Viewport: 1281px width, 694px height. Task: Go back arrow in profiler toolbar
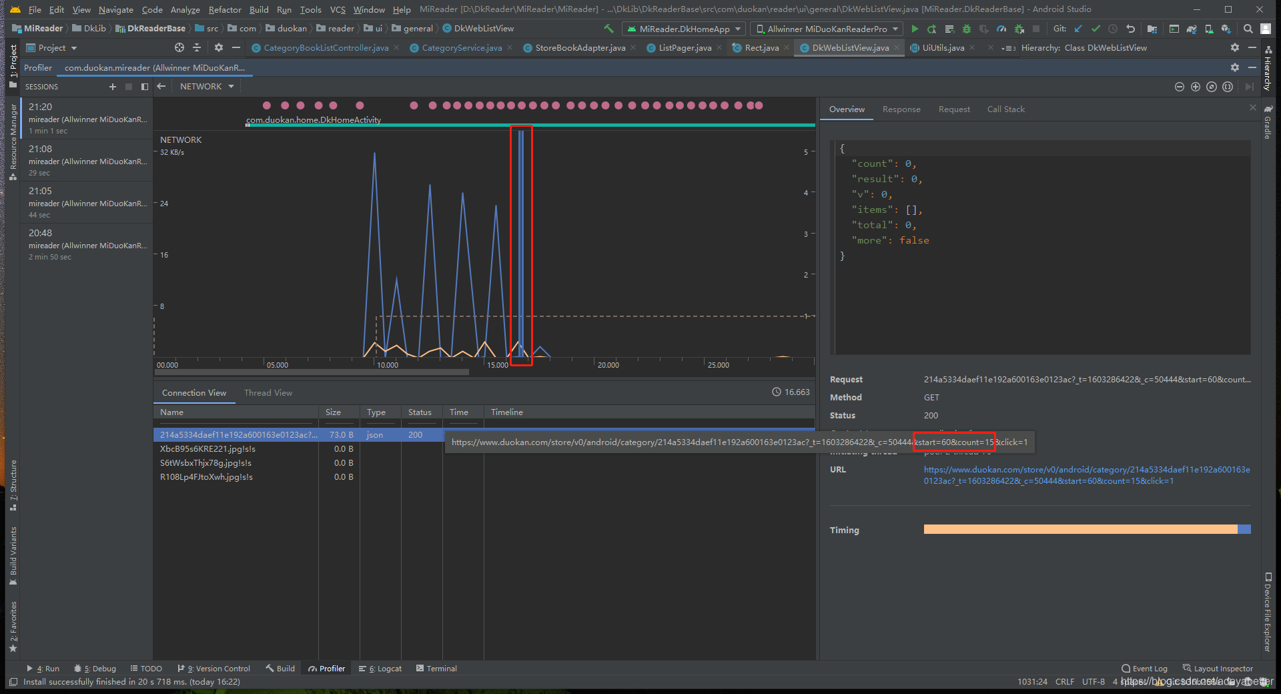(161, 86)
